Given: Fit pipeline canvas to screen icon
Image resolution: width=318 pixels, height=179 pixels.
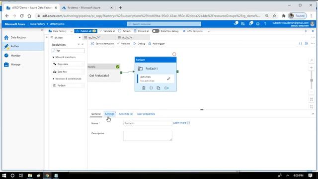Looking at the screenshot, I should click(x=312, y=99).
